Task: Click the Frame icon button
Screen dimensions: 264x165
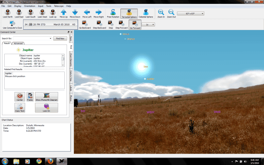Action: (30, 97)
